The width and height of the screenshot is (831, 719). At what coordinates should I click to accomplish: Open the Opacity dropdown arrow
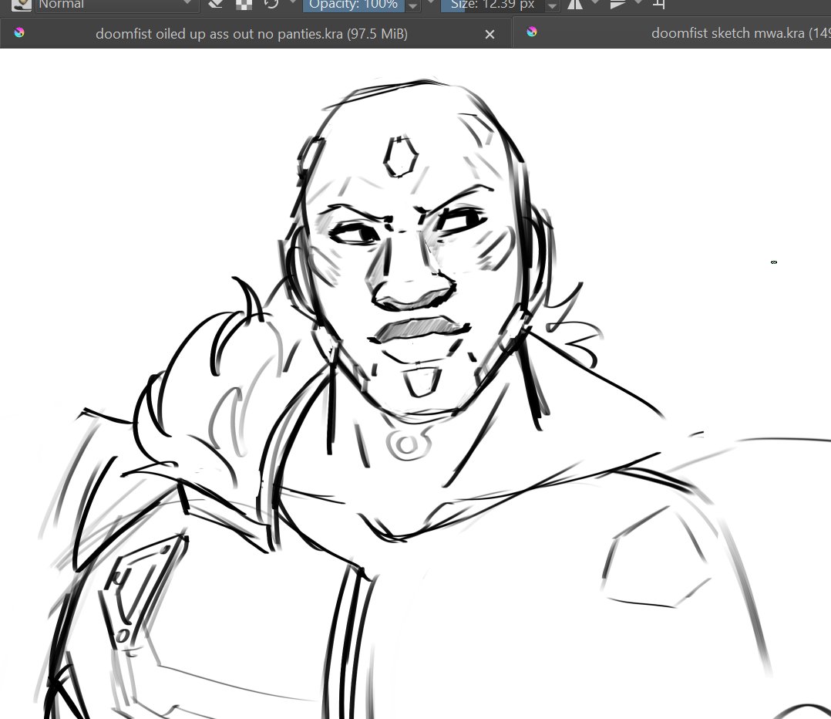pos(413,5)
